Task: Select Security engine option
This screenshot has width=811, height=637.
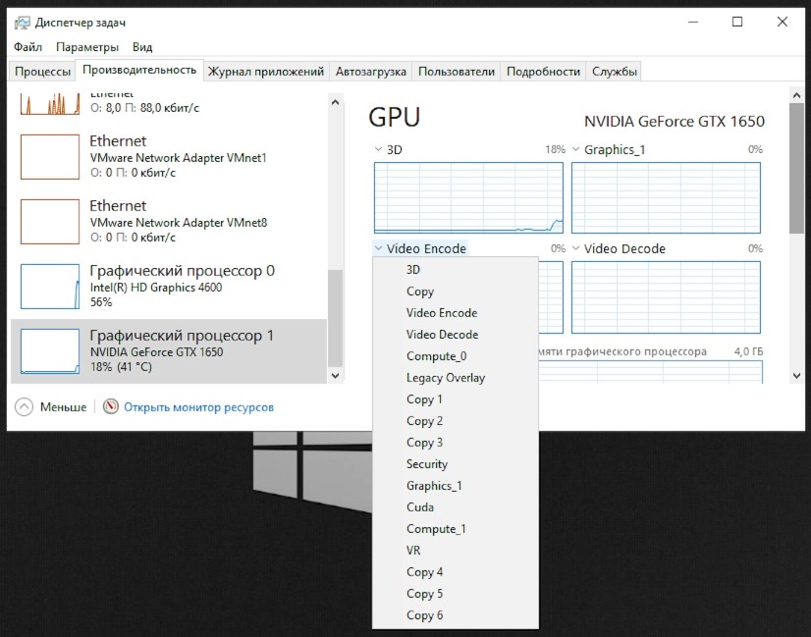Action: point(456,464)
